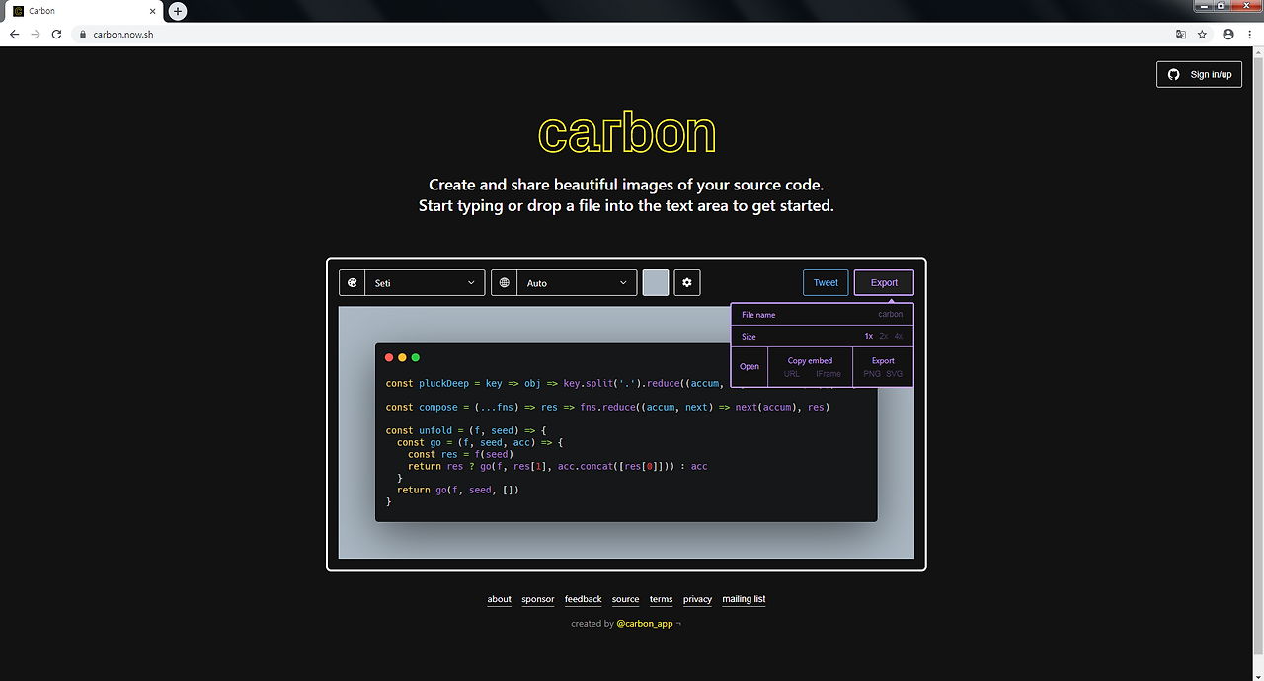Image resolution: width=1264 pixels, height=681 pixels.
Task: Open a new browser tab
Action: coord(178,11)
